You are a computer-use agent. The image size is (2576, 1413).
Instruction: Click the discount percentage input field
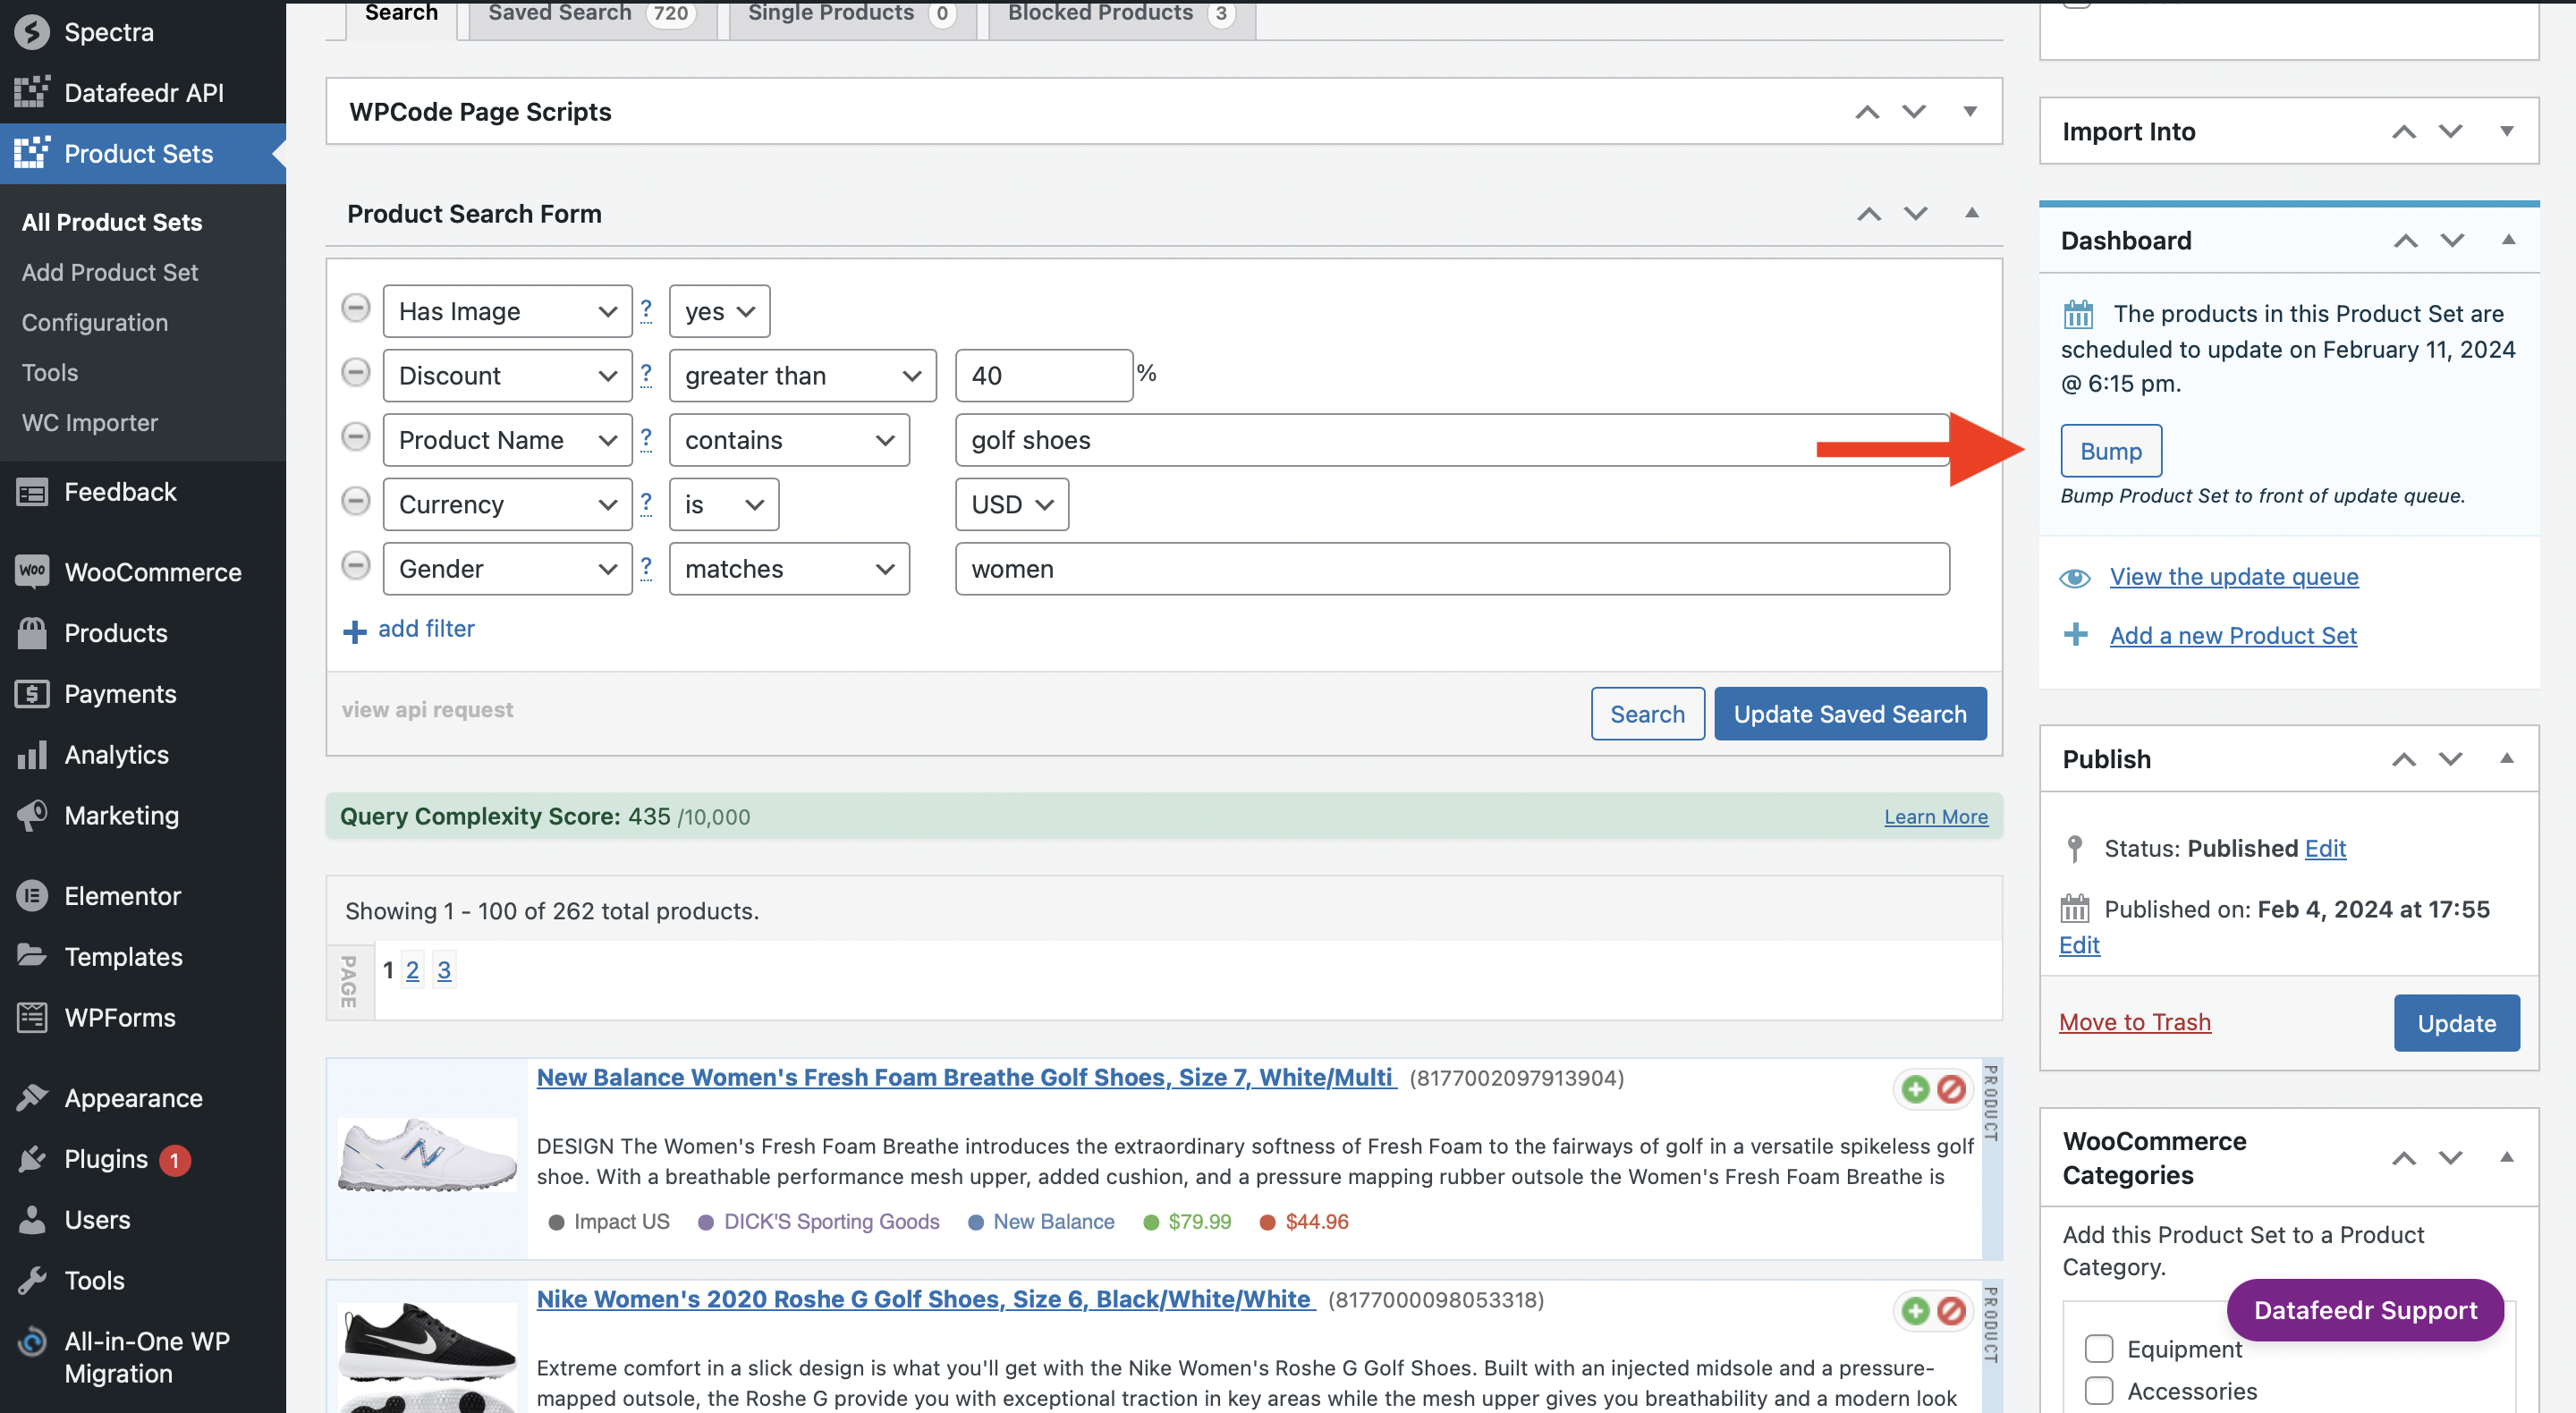point(1044,376)
